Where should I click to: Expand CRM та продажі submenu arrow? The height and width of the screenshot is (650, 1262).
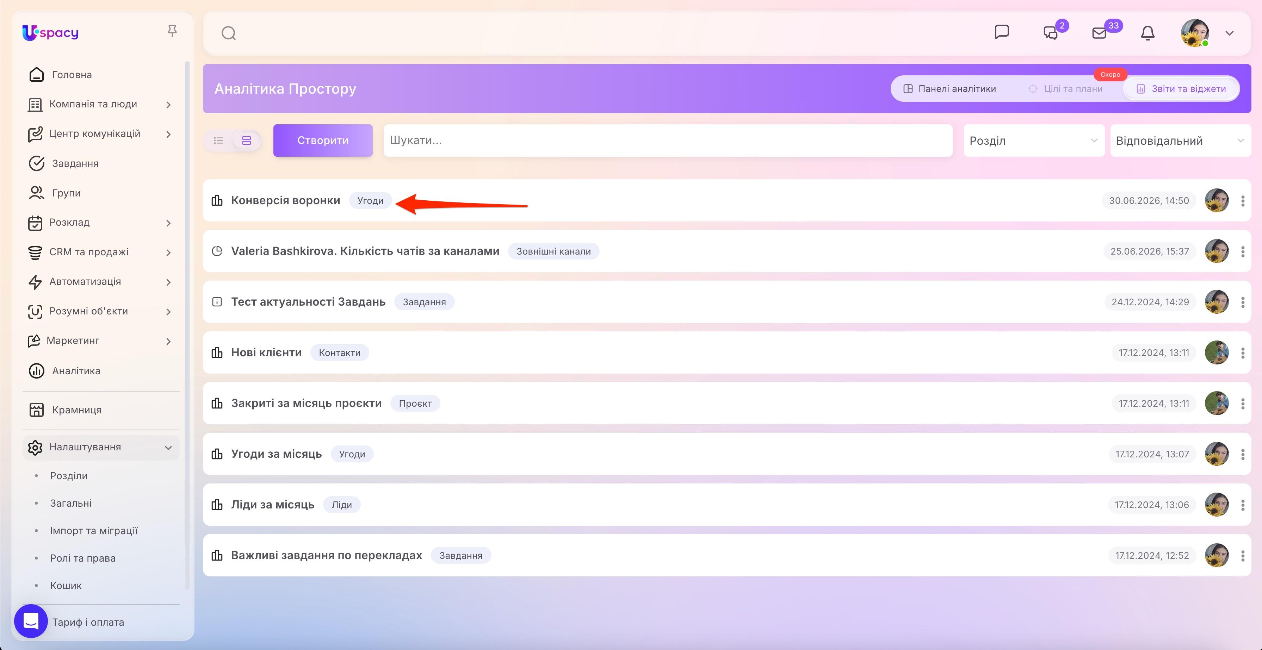click(x=168, y=252)
